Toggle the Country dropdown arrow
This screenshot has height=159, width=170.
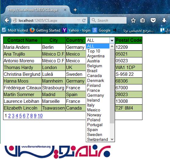pyautogui.click(x=112, y=41)
